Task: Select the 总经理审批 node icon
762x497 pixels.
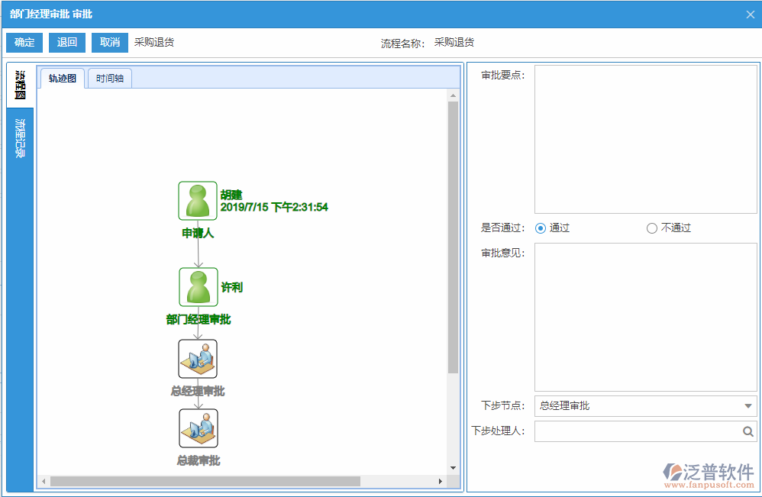Action: click(197, 359)
